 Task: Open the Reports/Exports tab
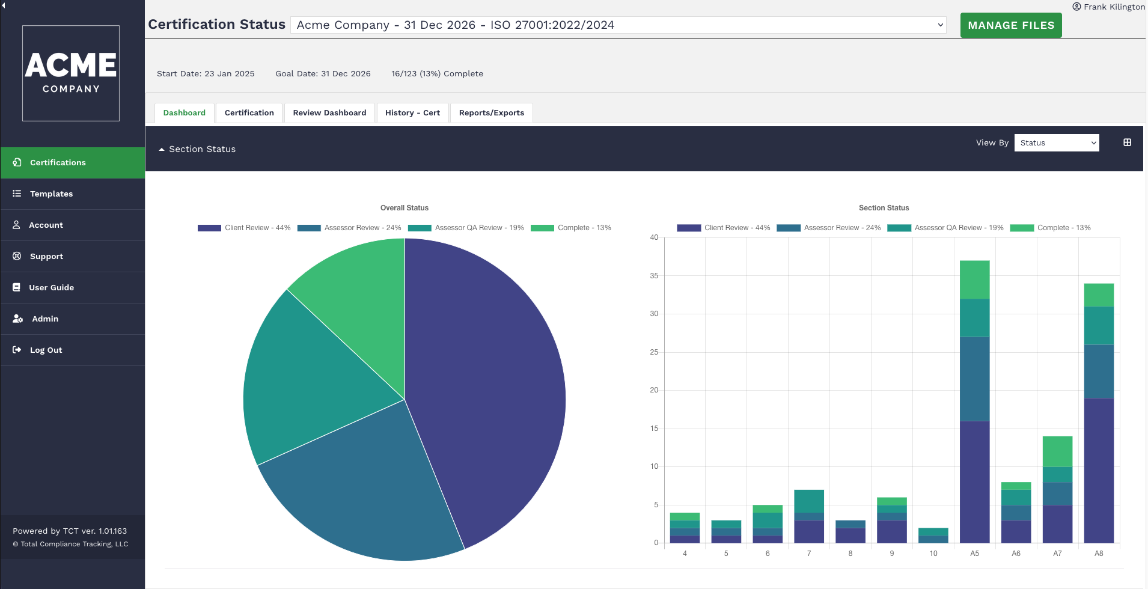(491, 113)
